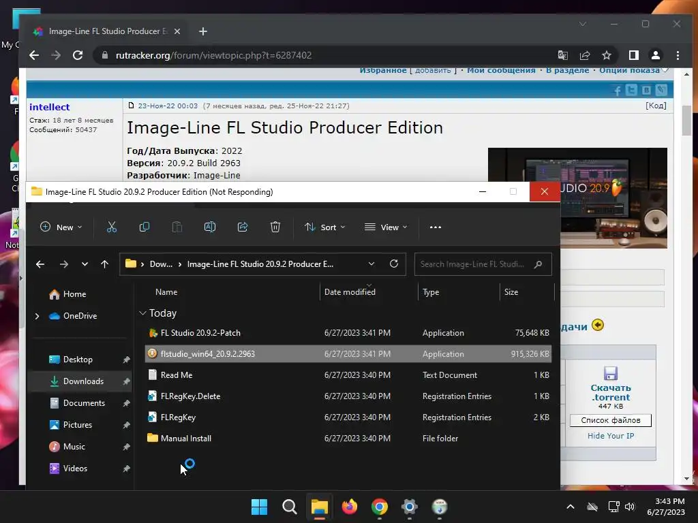Image resolution: width=698 pixels, height=523 pixels.
Task: Select the FL Studio 20.9.2-Patch file
Action: (x=200, y=333)
